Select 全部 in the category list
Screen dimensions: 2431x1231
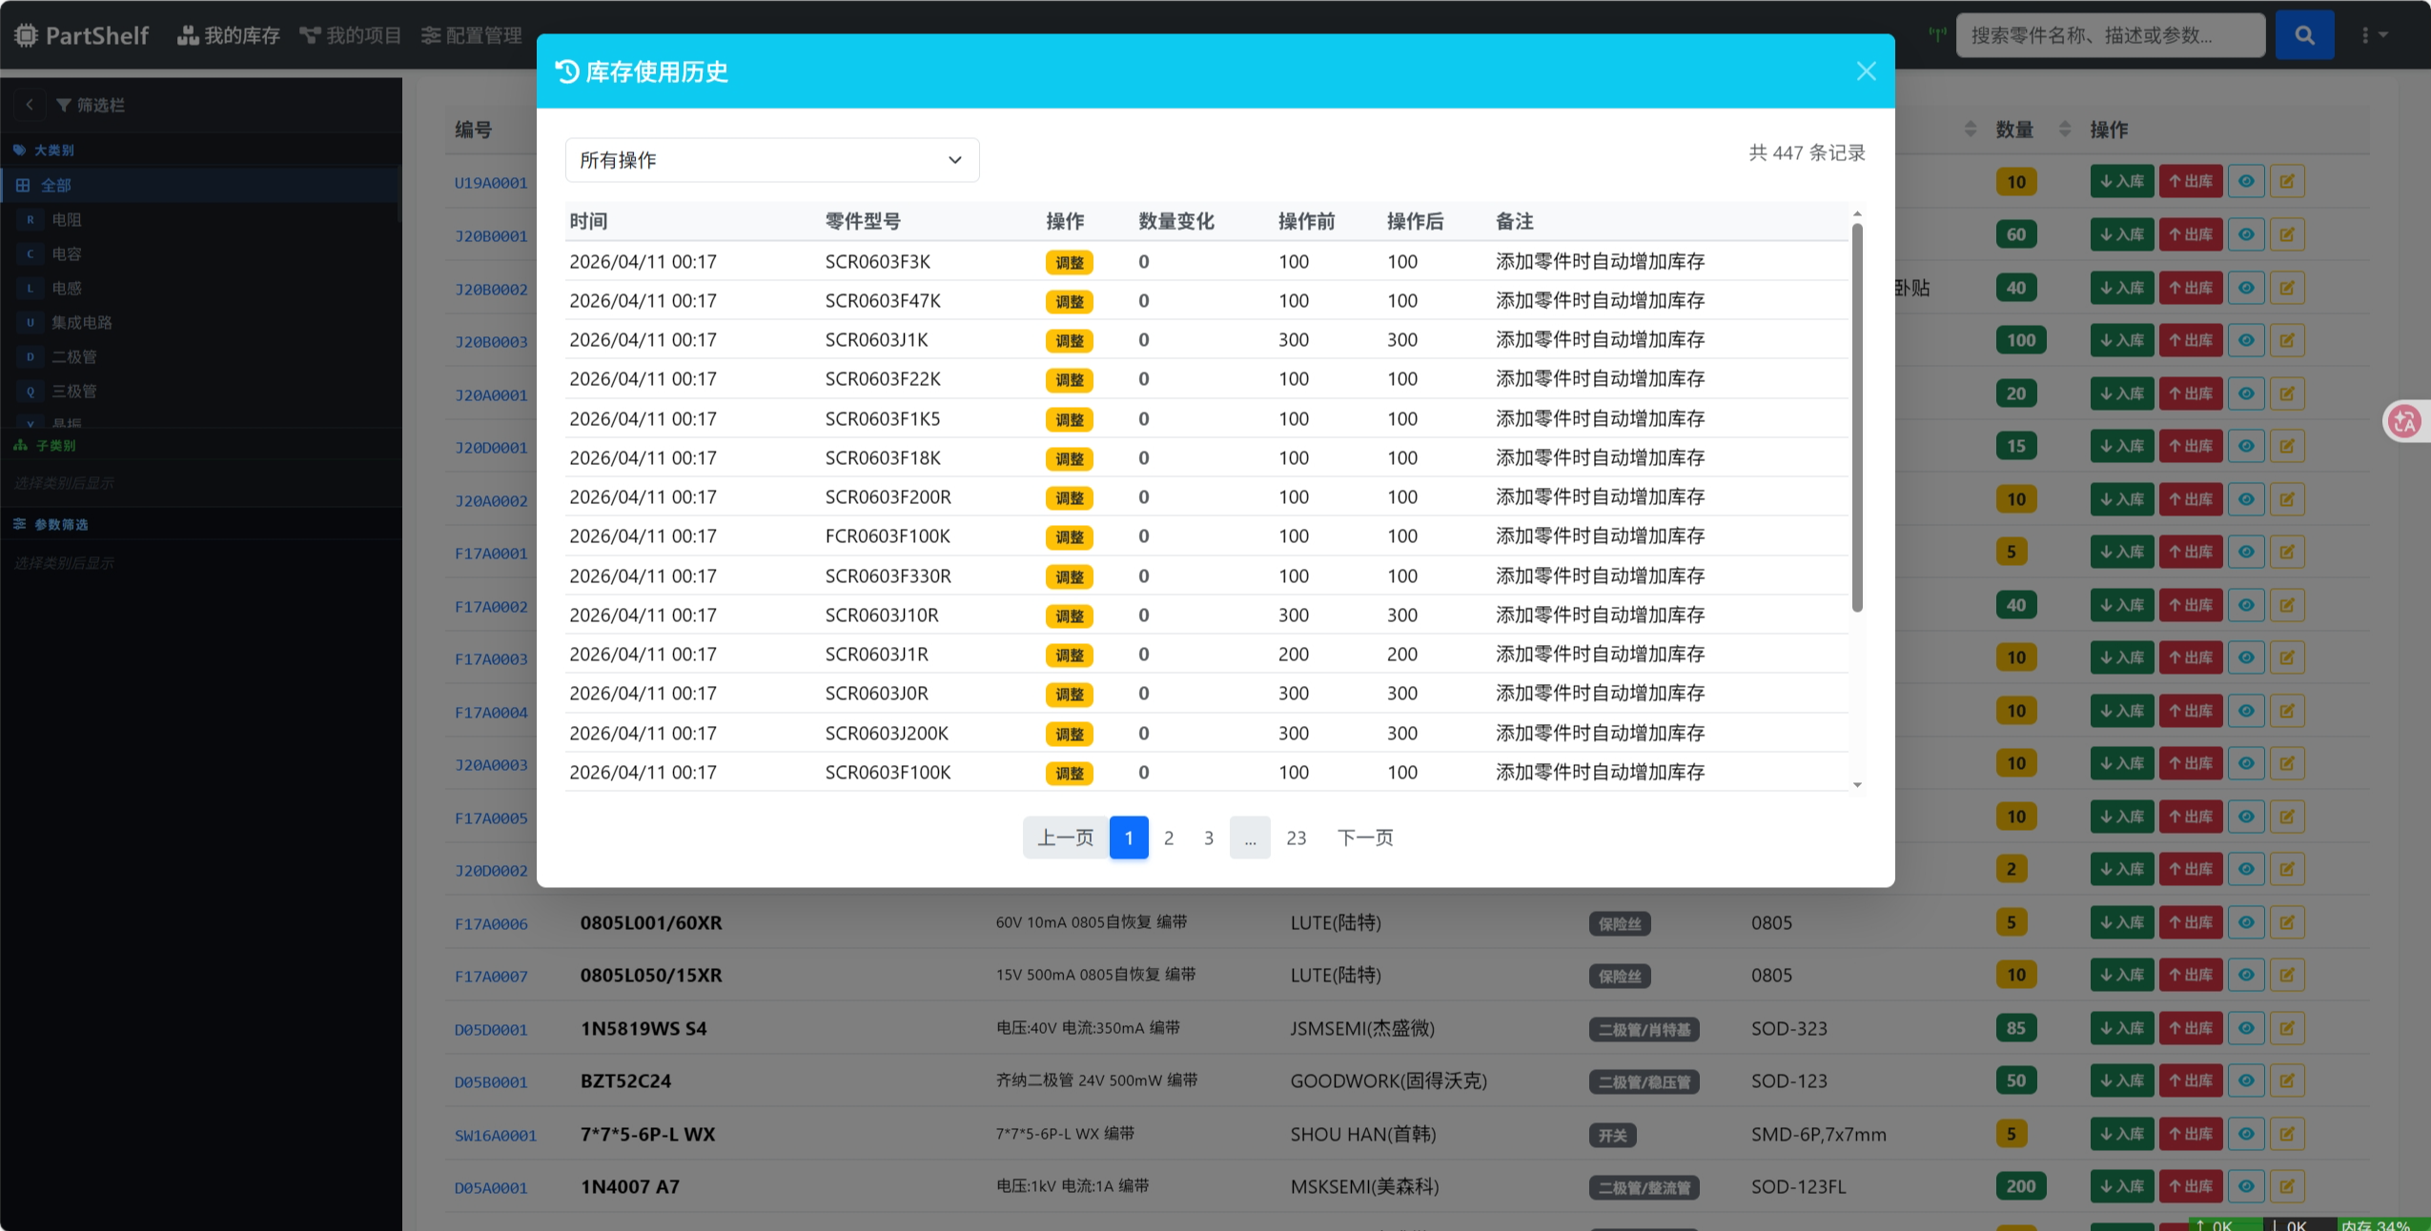200,185
